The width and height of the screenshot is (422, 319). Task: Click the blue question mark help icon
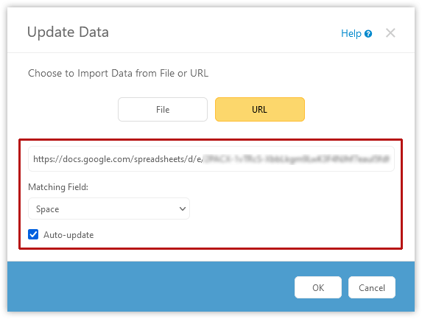[x=368, y=34]
